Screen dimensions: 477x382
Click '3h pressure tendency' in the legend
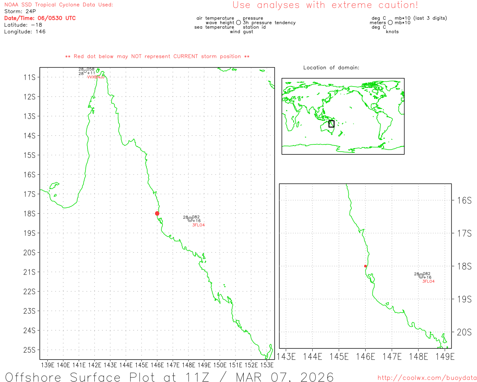(269, 23)
